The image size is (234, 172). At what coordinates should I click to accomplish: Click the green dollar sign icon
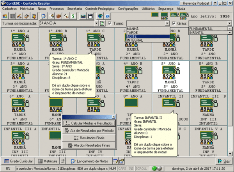[74, 16]
